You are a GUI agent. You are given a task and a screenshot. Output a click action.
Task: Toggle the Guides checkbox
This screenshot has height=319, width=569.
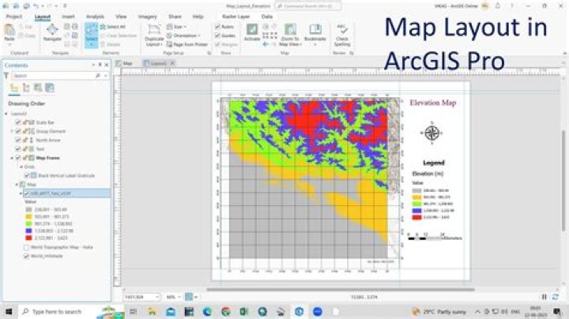pyautogui.click(x=218, y=36)
